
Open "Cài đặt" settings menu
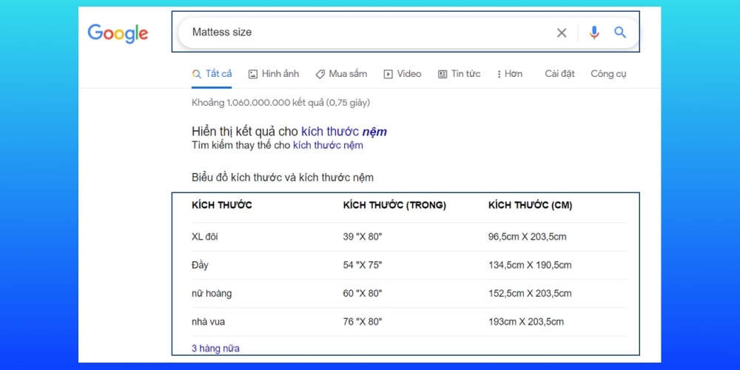pos(559,73)
